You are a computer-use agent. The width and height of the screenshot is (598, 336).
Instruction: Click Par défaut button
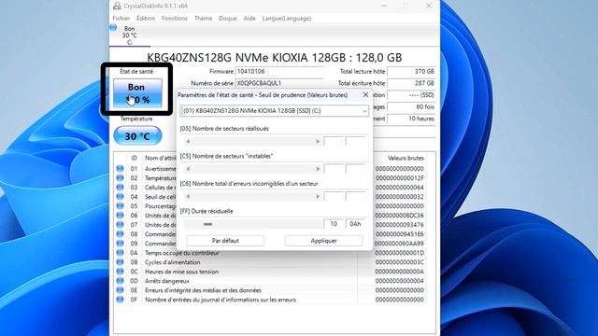coord(225,241)
